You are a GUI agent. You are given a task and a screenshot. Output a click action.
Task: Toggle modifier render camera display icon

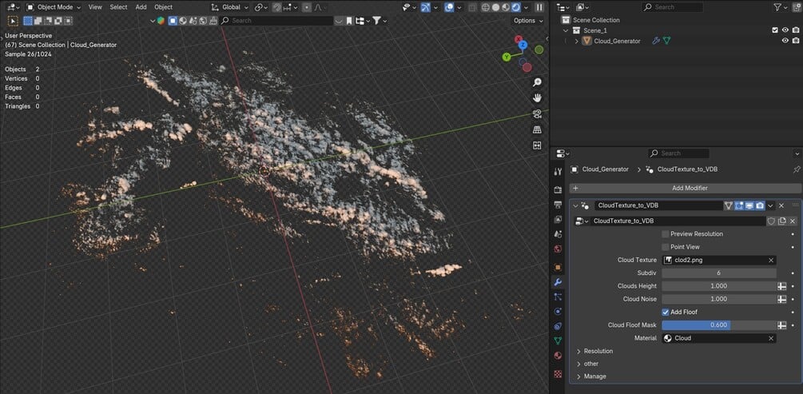click(x=760, y=205)
